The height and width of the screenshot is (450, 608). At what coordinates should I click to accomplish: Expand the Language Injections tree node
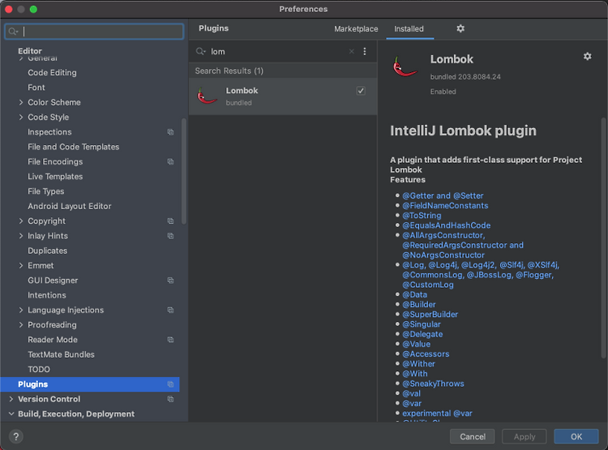(21, 310)
